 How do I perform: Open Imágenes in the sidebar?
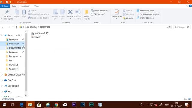click(x=13, y=52)
